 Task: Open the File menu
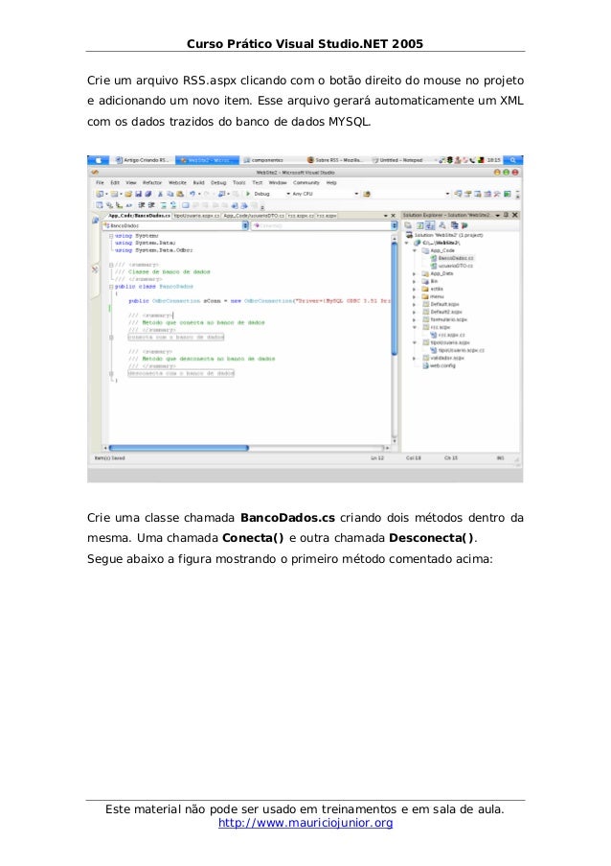tap(100, 182)
